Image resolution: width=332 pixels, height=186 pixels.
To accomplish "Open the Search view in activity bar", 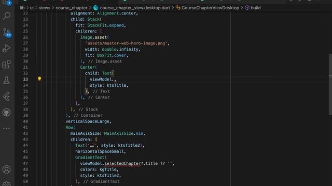I will click(7, 16).
